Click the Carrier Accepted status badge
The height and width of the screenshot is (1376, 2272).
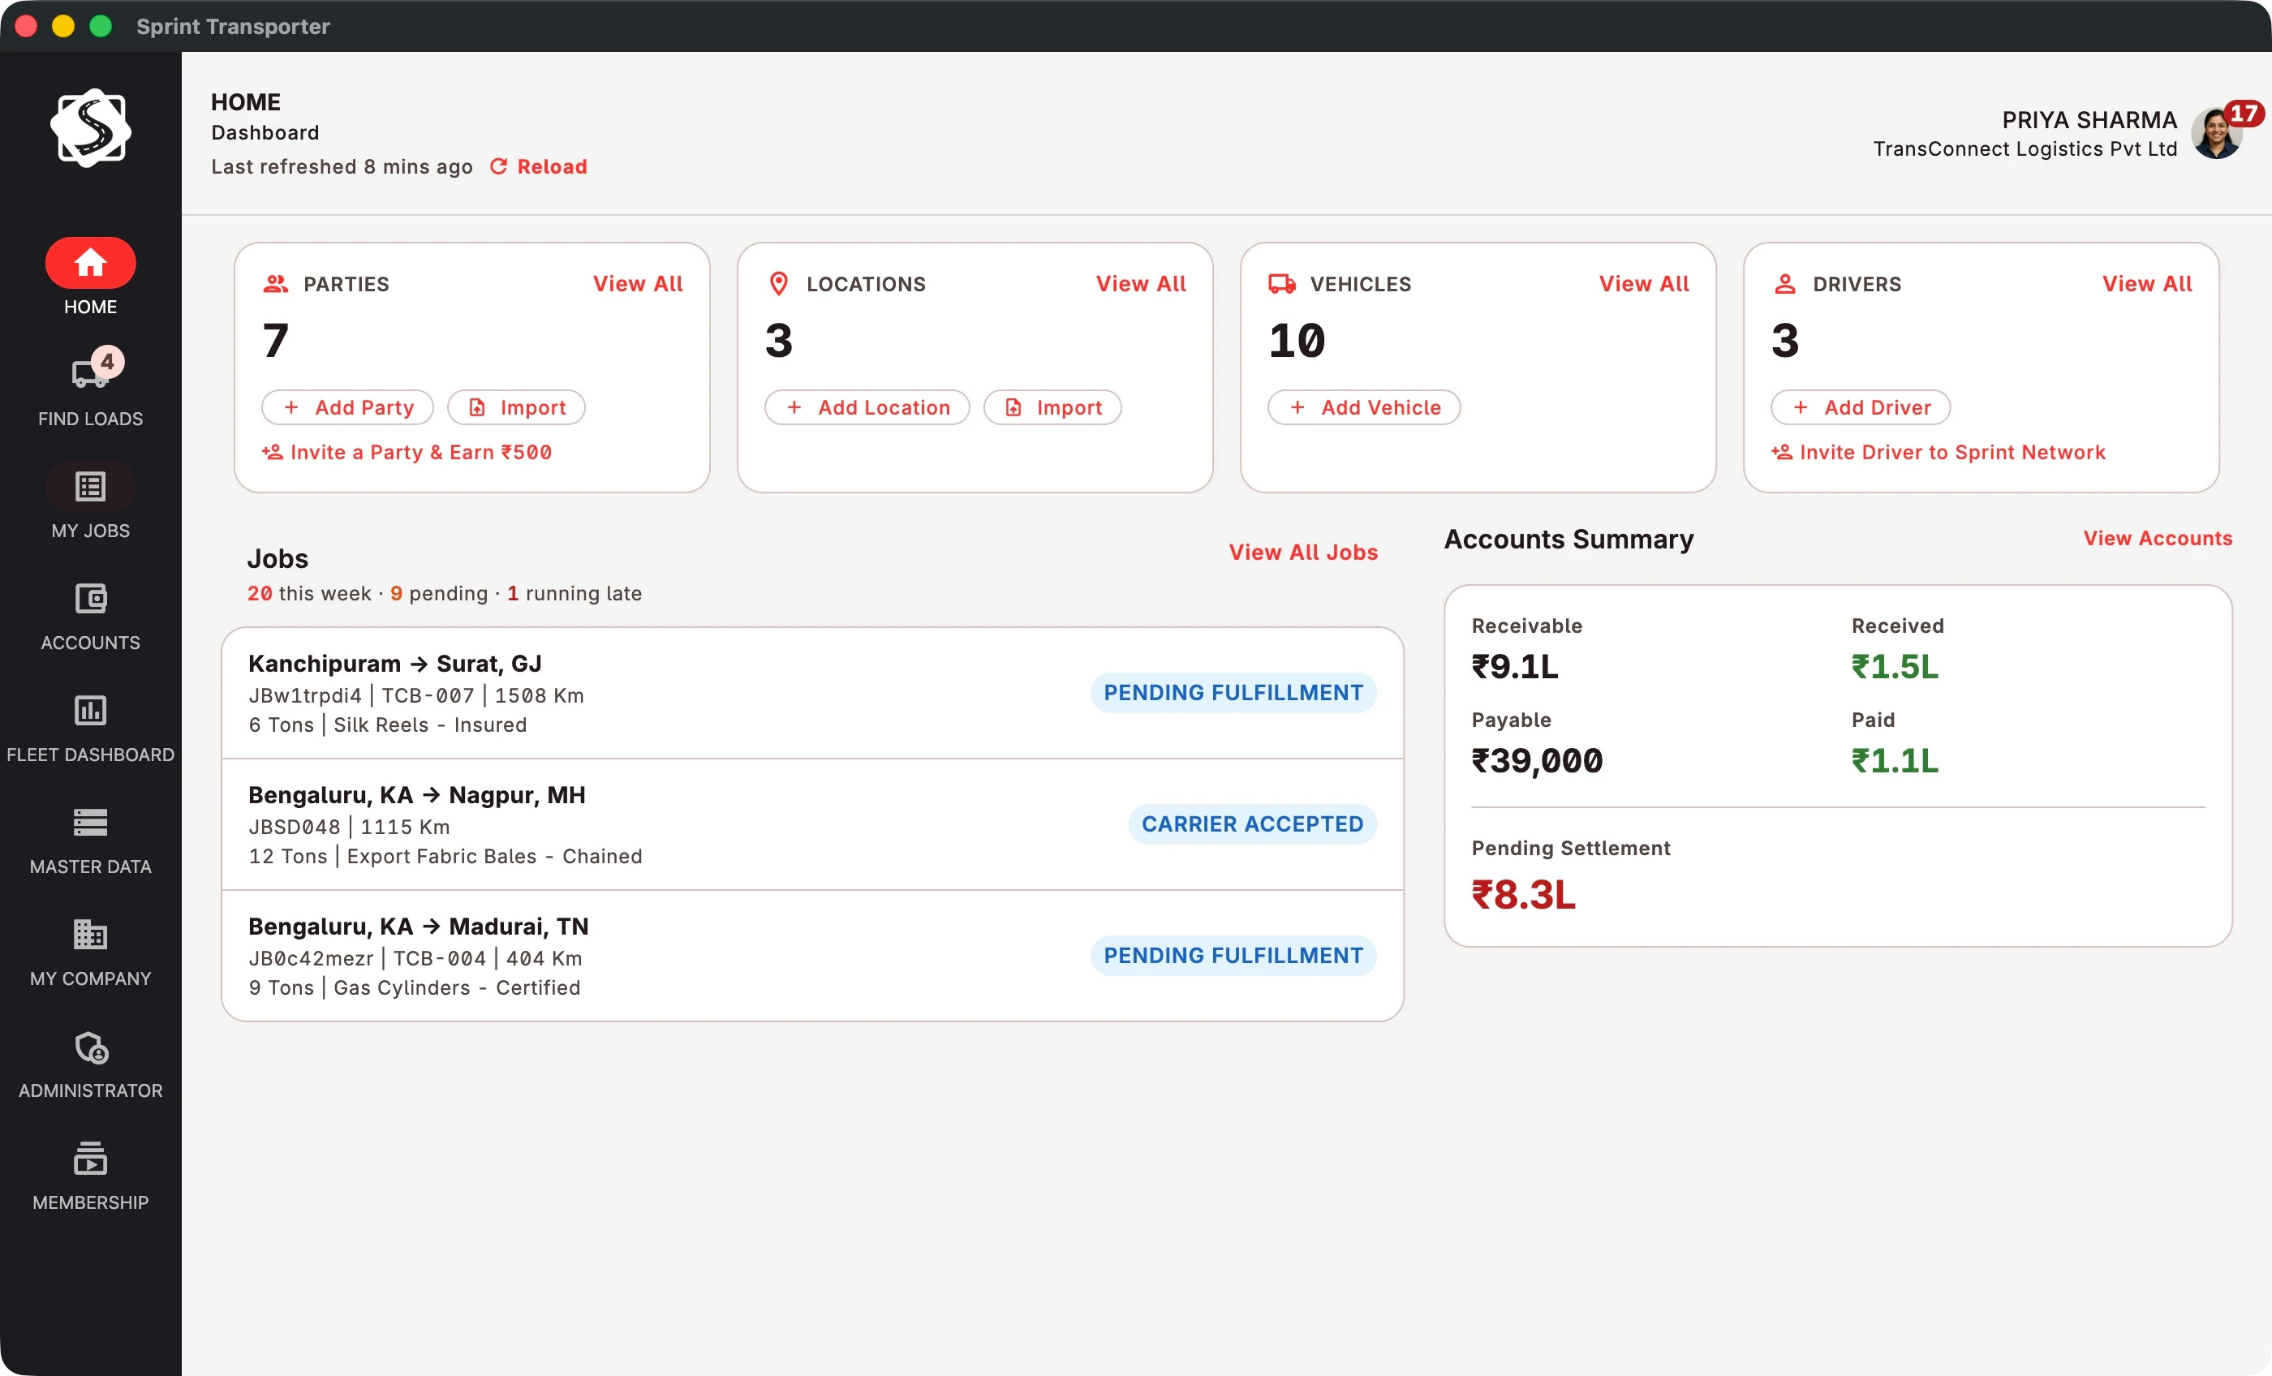tap(1252, 824)
